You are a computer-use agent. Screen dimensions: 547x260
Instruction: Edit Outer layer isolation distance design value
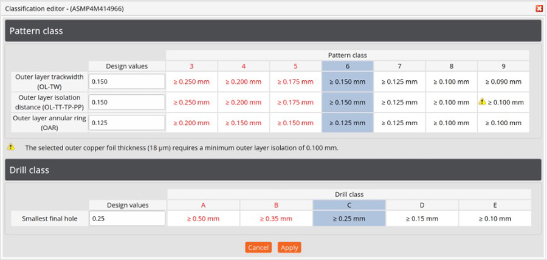(126, 102)
